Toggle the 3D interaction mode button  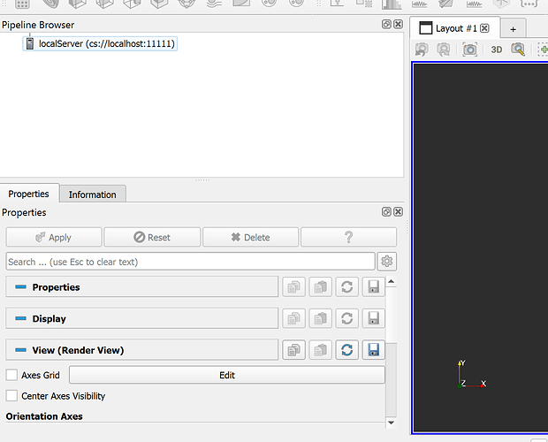coord(496,50)
